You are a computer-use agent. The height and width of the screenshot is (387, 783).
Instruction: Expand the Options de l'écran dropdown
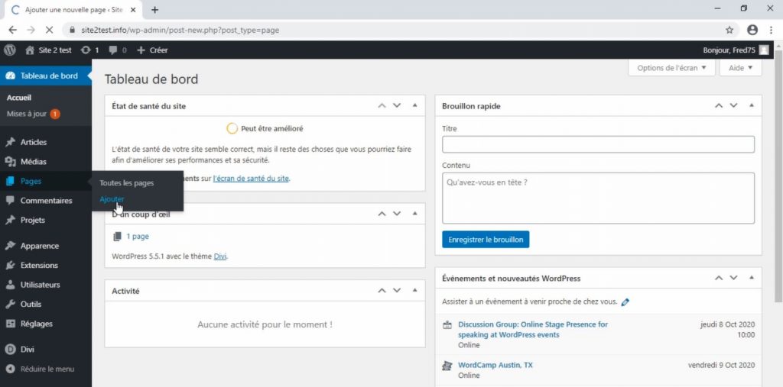click(x=671, y=68)
